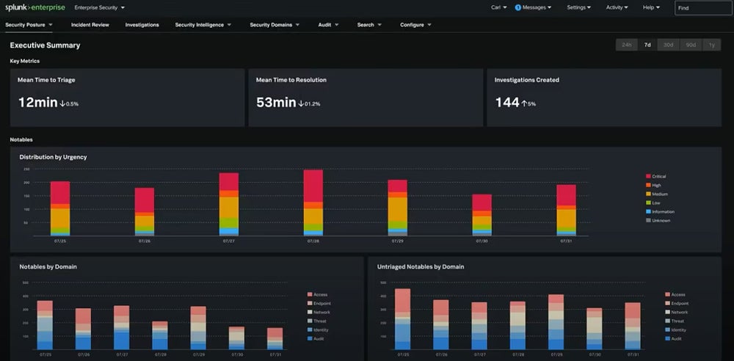Go to the Investigations tab
Image resolution: width=734 pixels, height=361 pixels.
click(x=142, y=24)
